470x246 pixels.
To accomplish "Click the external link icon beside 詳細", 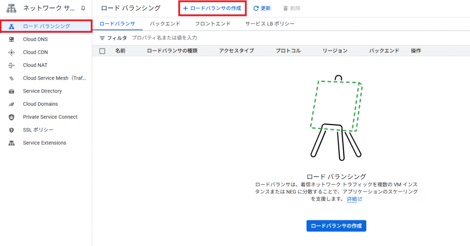I will click(360, 199).
